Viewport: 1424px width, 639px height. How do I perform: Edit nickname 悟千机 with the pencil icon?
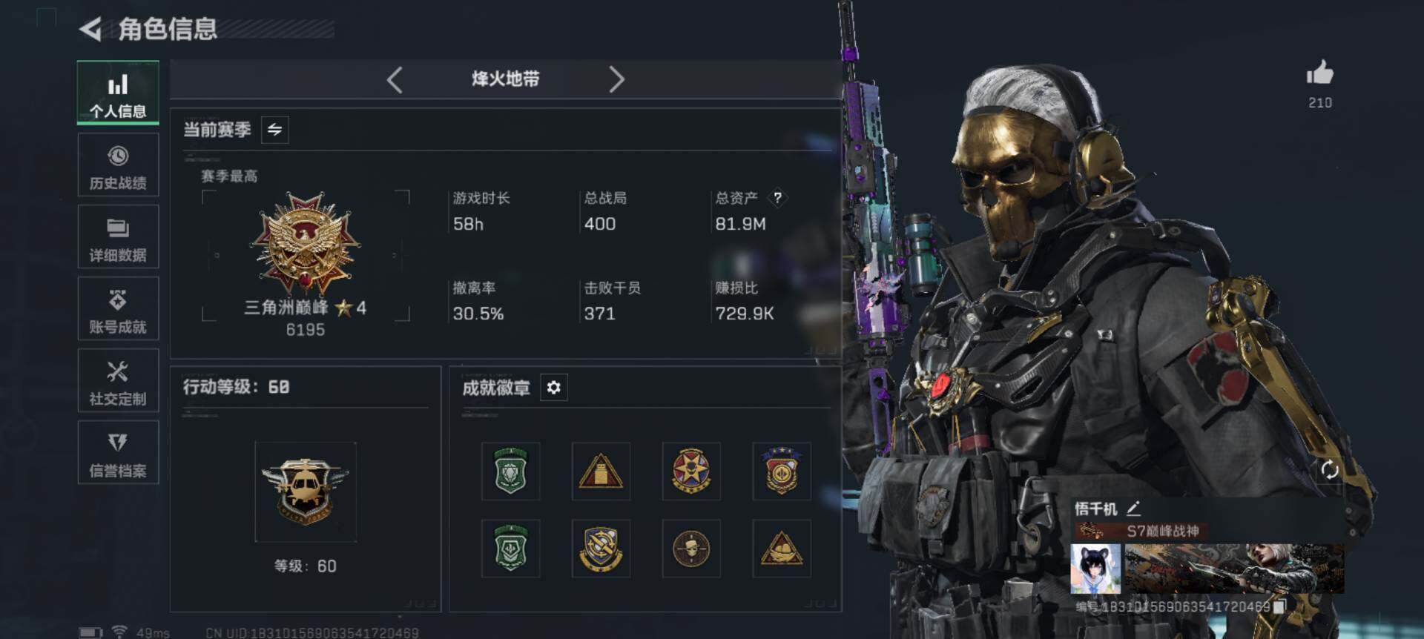coord(1133,509)
